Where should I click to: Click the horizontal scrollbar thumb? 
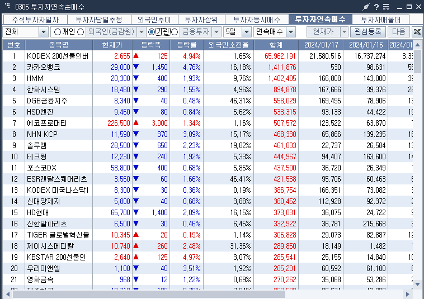[149, 294]
